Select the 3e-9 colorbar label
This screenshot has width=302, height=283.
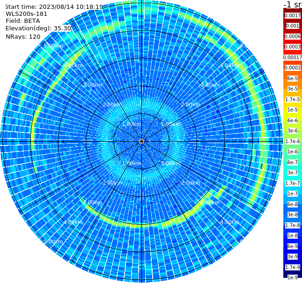click(293, 256)
